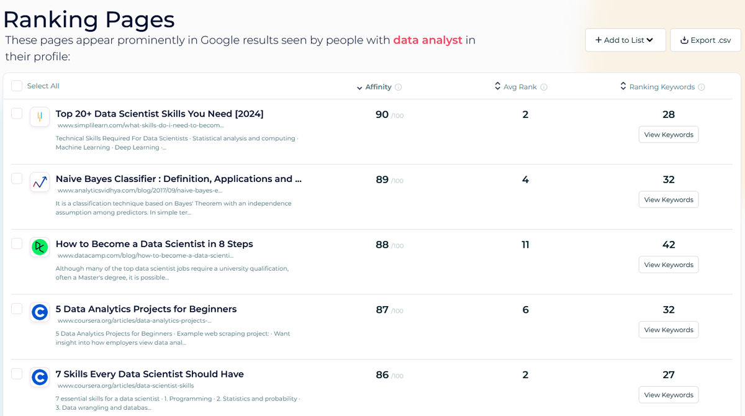Open 'How to Become a Data Scientist in 8 Steps'

click(153, 244)
